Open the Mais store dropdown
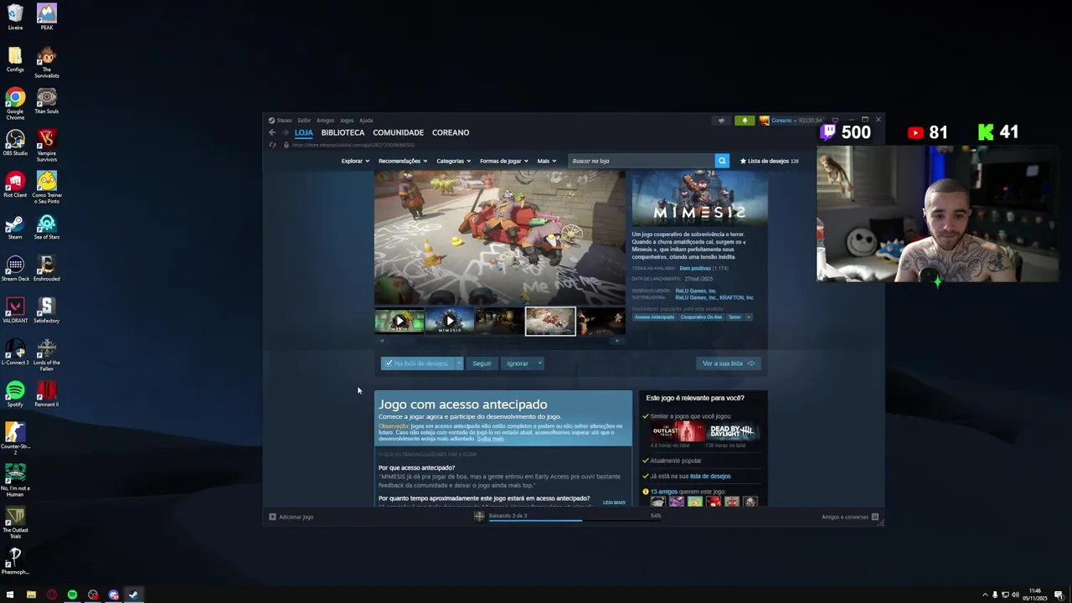 547,161
